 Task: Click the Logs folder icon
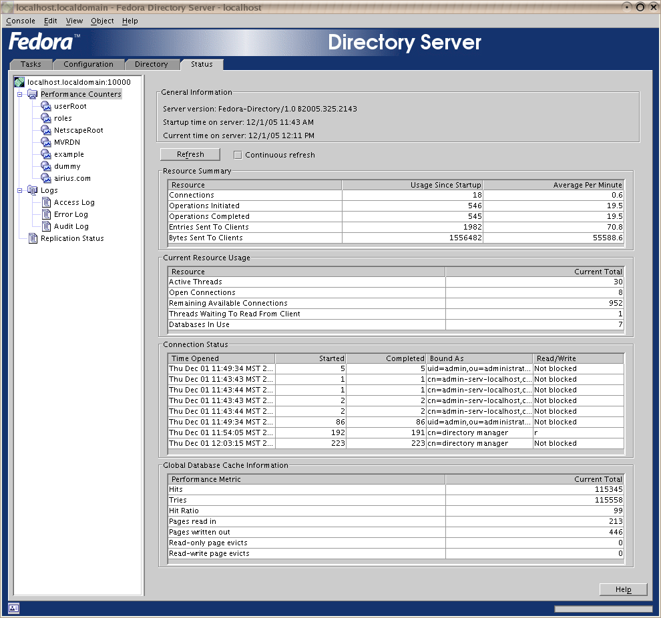tap(33, 190)
